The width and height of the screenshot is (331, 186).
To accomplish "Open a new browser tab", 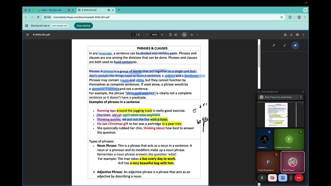I will (119, 10).
